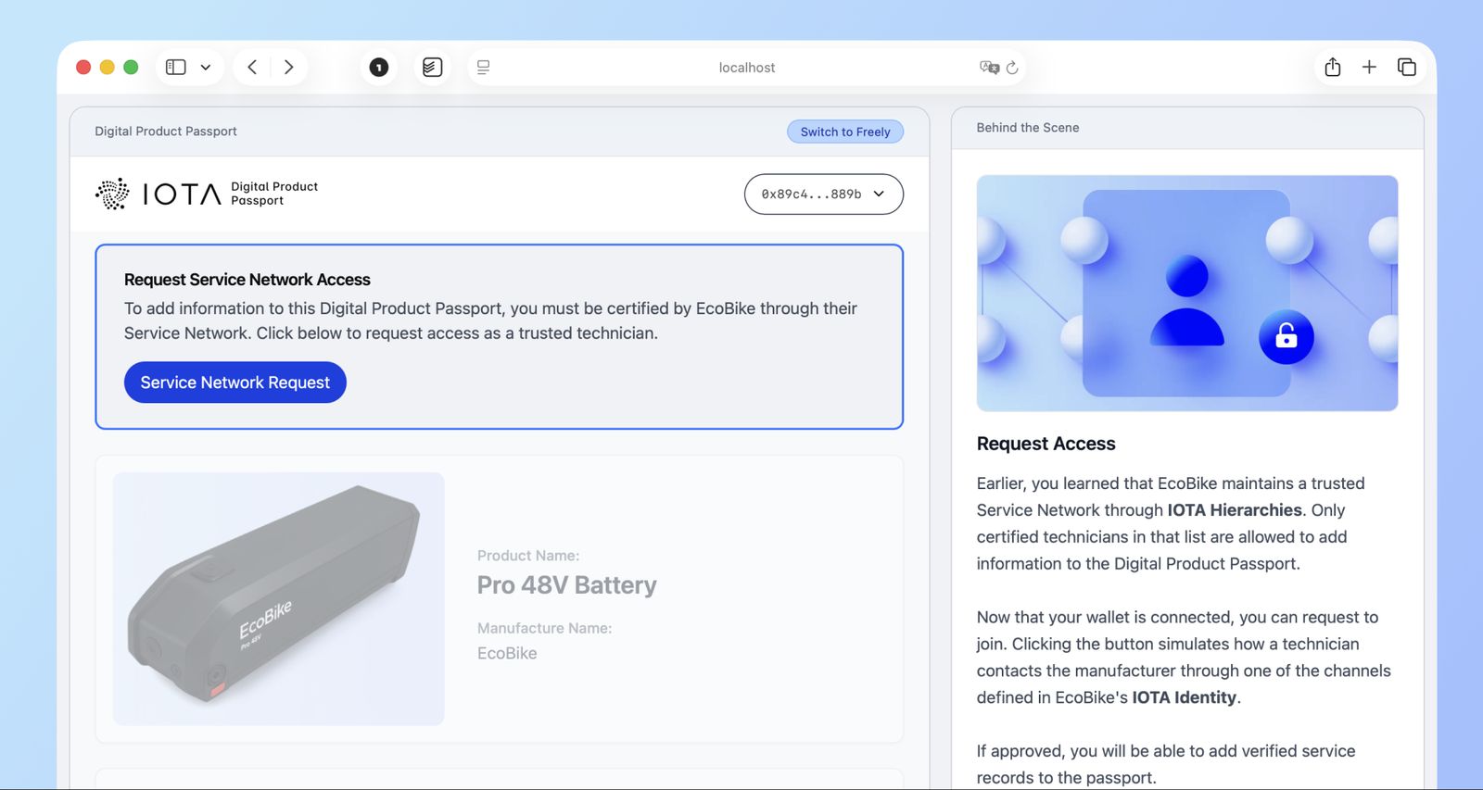This screenshot has width=1483, height=790.
Task: Click the Behind the Scene panel title
Action: (1028, 128)
